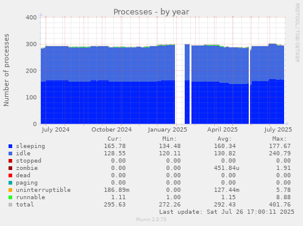Click the green runnable legend swatch
The height and width of the screenshot is (226, 303).
(x=10, y=197)
